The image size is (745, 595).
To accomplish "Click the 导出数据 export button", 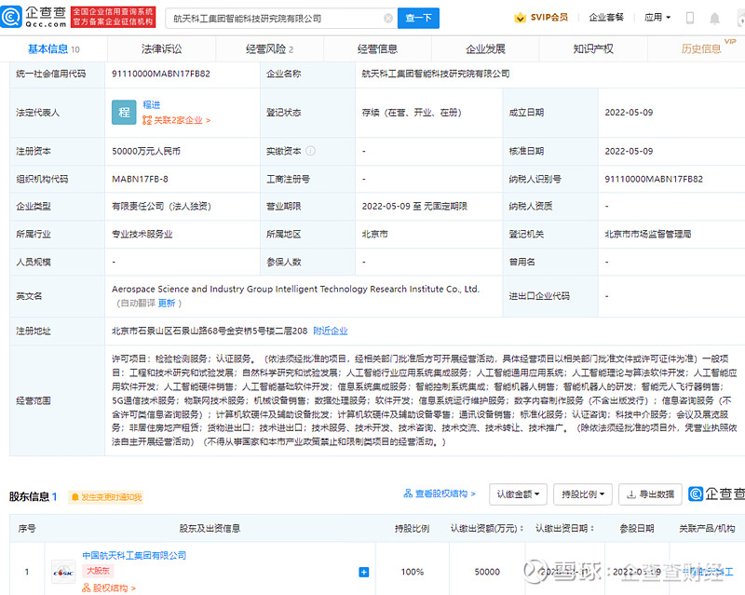I will (650, 494).
